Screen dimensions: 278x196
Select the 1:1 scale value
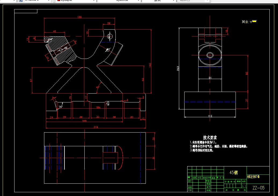(x=244, y=186)
